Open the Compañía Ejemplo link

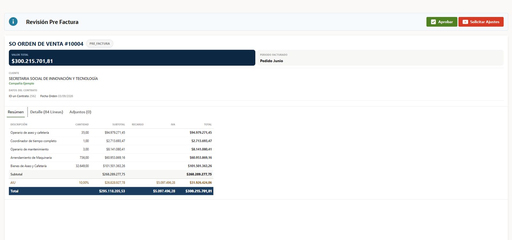[x=21, y=84]
